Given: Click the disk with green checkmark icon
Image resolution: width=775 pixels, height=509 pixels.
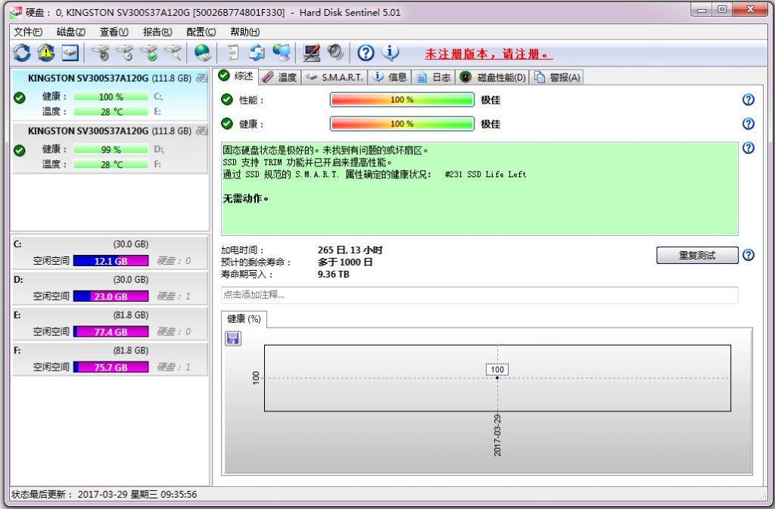Looking at the screenshot, I should click(x=149, y=53).
